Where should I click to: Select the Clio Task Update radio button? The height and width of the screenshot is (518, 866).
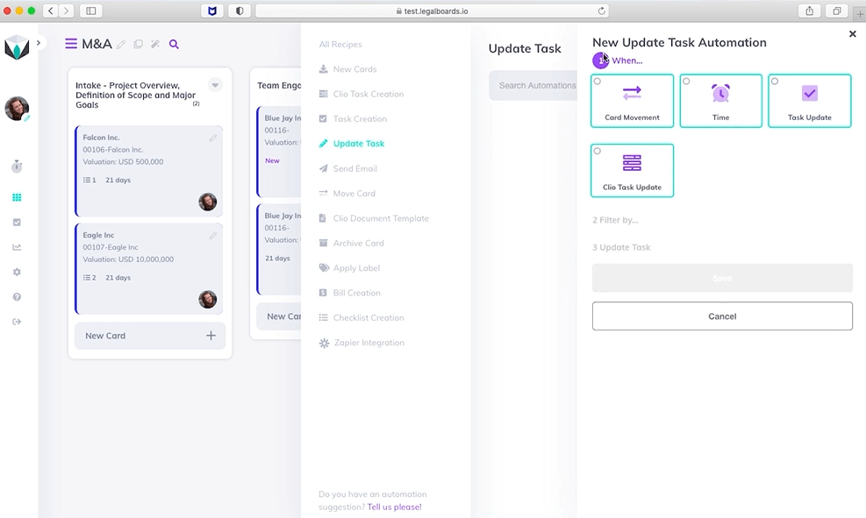coord(598,151)
